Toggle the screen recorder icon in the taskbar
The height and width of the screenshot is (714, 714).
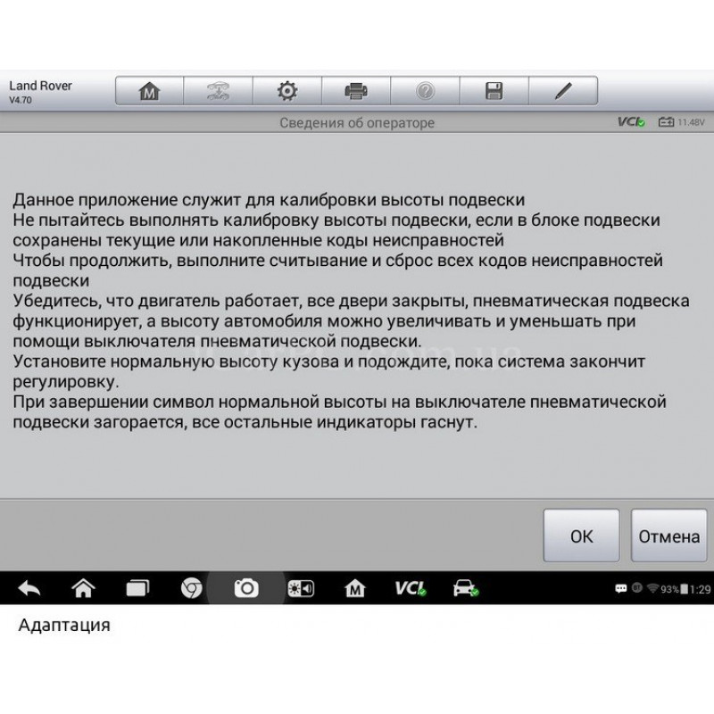299,588
